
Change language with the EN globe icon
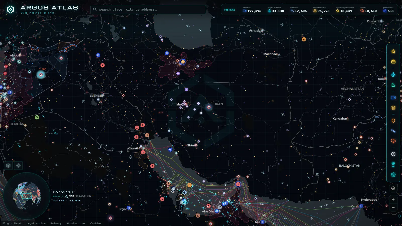[393, 164]
